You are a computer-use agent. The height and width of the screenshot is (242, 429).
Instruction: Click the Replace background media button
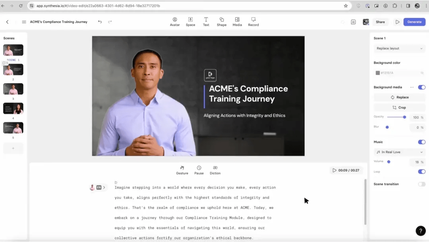pos(399,97)
